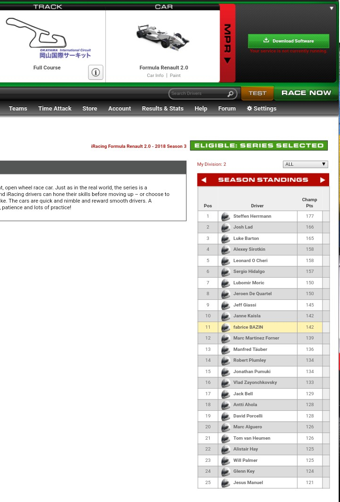Screen dimensions: 340x502
Task: Click Luke Barton's helmet icon
Action: [x=226, y=238]
